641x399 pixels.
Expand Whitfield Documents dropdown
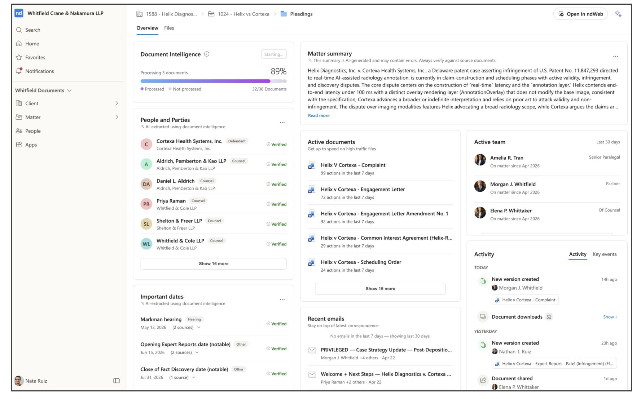click(x=69, y=90)
